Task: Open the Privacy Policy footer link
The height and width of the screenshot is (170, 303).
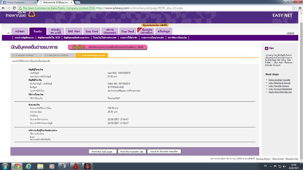Action: pos(263,159)
